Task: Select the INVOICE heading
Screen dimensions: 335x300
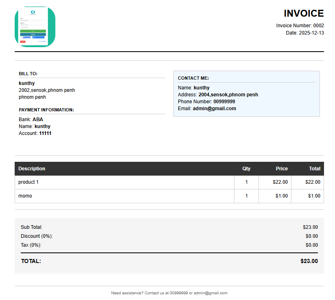Action: click(304, 13)
